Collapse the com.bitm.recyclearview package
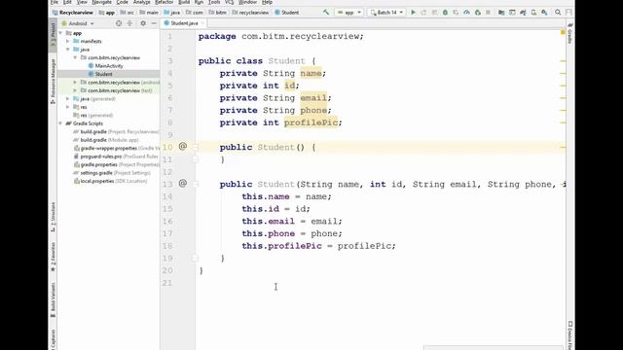Image resolution: width=623 pixels, height=350 pixels. point(75,57)
